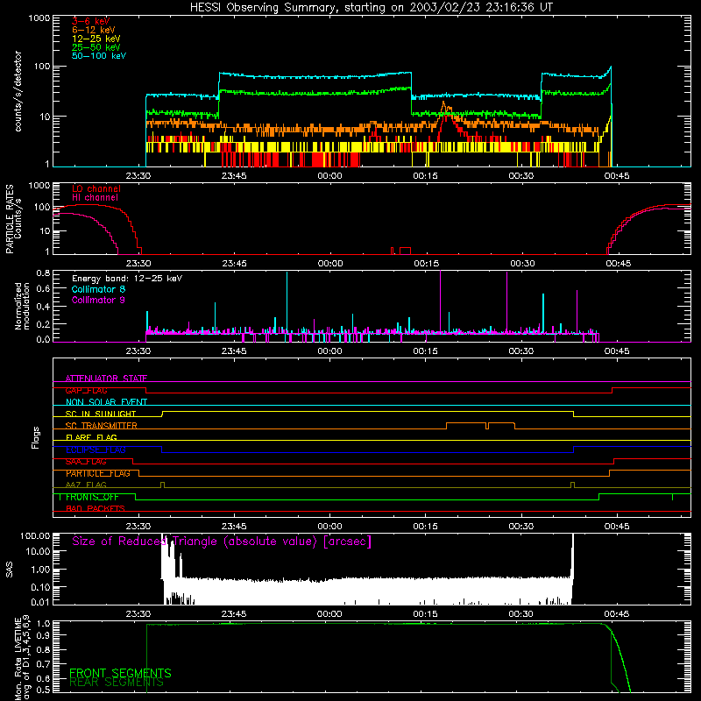Click the GAP_FLAG label
This screenshot has width=701, height=701.
tap(86, 390)
